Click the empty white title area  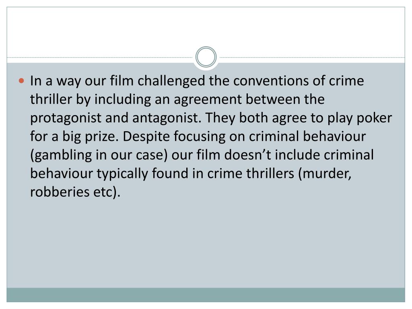click(x=206, y=29)
